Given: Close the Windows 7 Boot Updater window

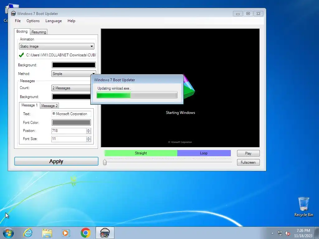Looking at the screenshot, I should coord(258,14).
